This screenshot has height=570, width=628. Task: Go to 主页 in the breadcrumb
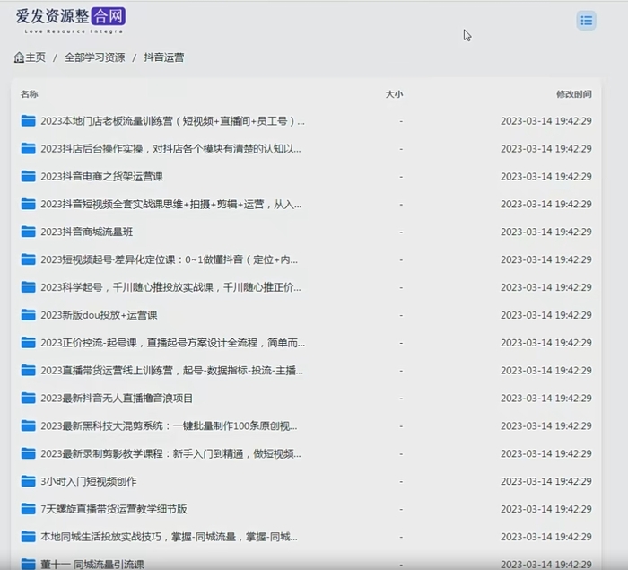point(36,57)
